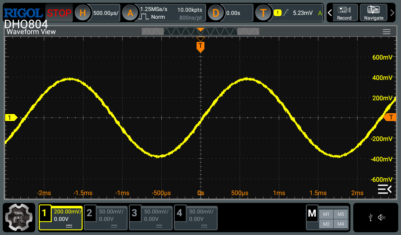Adjust channel 3 50.00mV/ scale
The image size is (401, 235).
(x=156, y=211)
